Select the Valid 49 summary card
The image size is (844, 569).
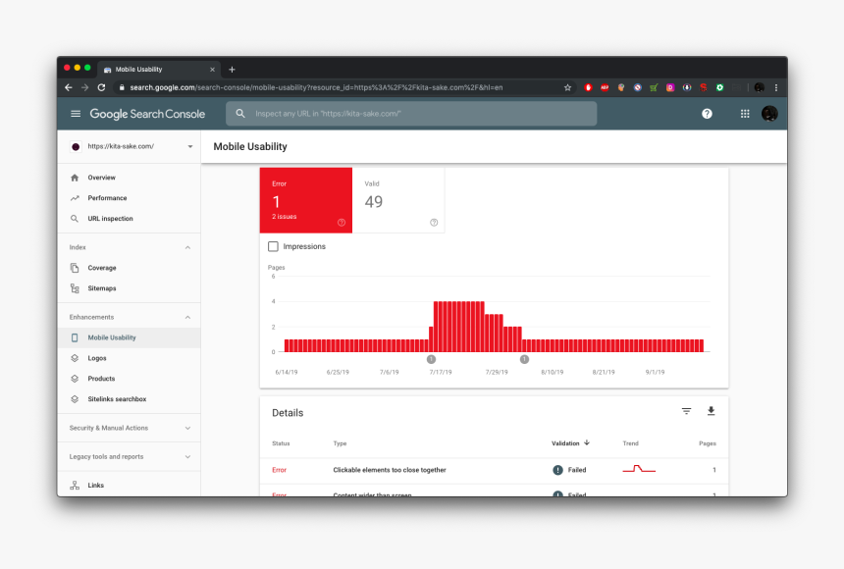(x=398, y=200)
